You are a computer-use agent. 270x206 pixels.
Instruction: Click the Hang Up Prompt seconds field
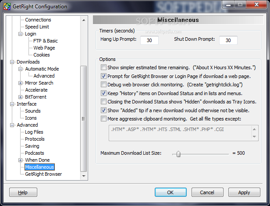149,40
